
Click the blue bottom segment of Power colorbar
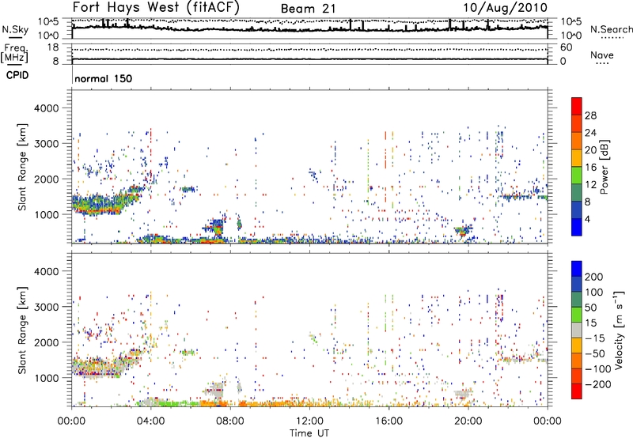coord(577,227)
